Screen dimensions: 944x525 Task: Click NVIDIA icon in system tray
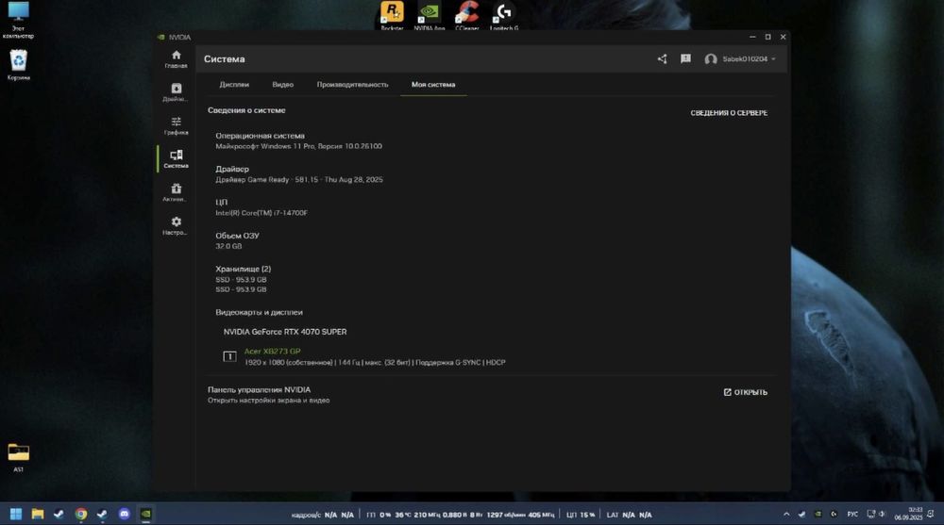click(x=818, y=515)
